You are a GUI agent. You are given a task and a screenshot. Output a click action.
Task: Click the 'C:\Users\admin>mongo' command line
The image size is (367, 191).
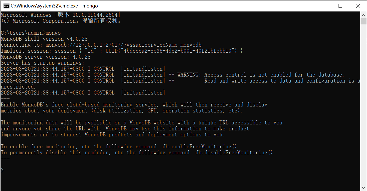31,33
